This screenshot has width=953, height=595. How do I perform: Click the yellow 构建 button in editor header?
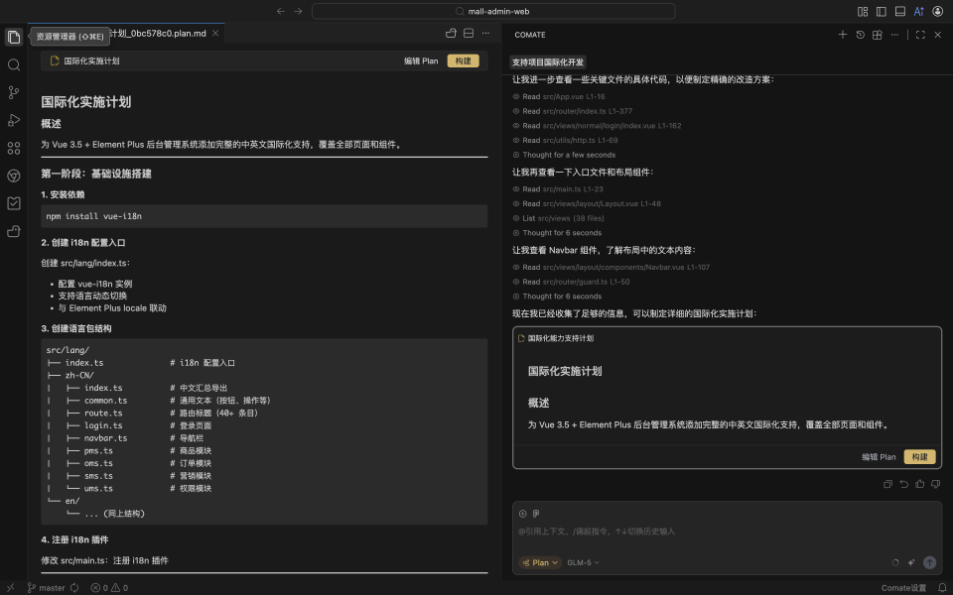pos(464,60)
